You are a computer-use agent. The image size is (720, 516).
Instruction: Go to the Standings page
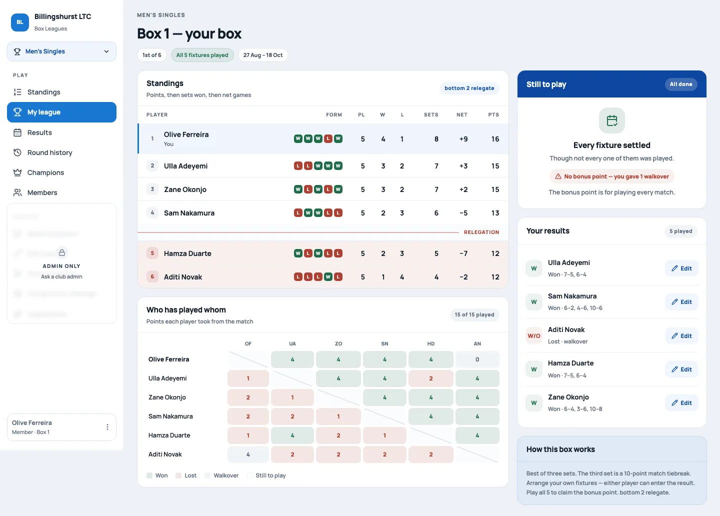coord(61,92)
